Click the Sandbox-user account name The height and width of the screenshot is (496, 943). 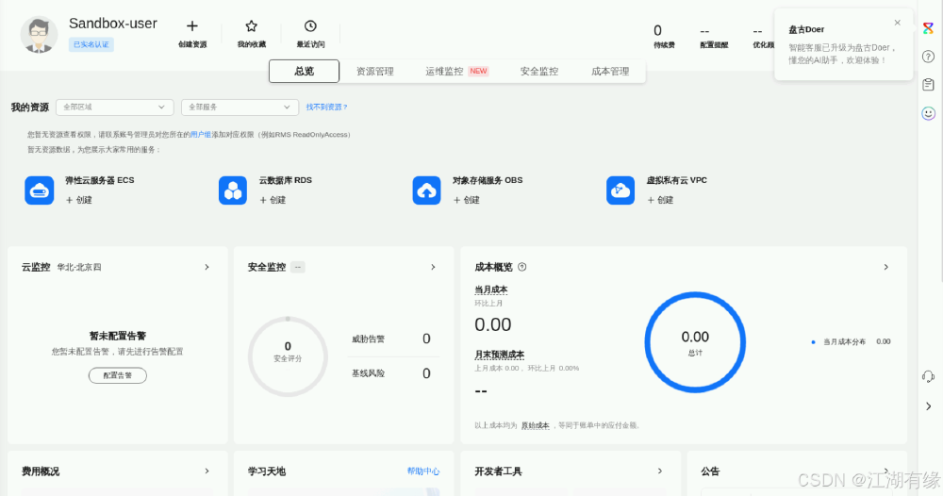pyautogui.click(x=113, y=24)
